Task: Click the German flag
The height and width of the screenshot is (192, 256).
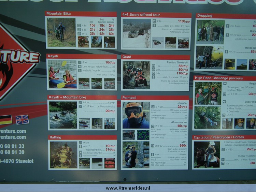Action: 6,120
